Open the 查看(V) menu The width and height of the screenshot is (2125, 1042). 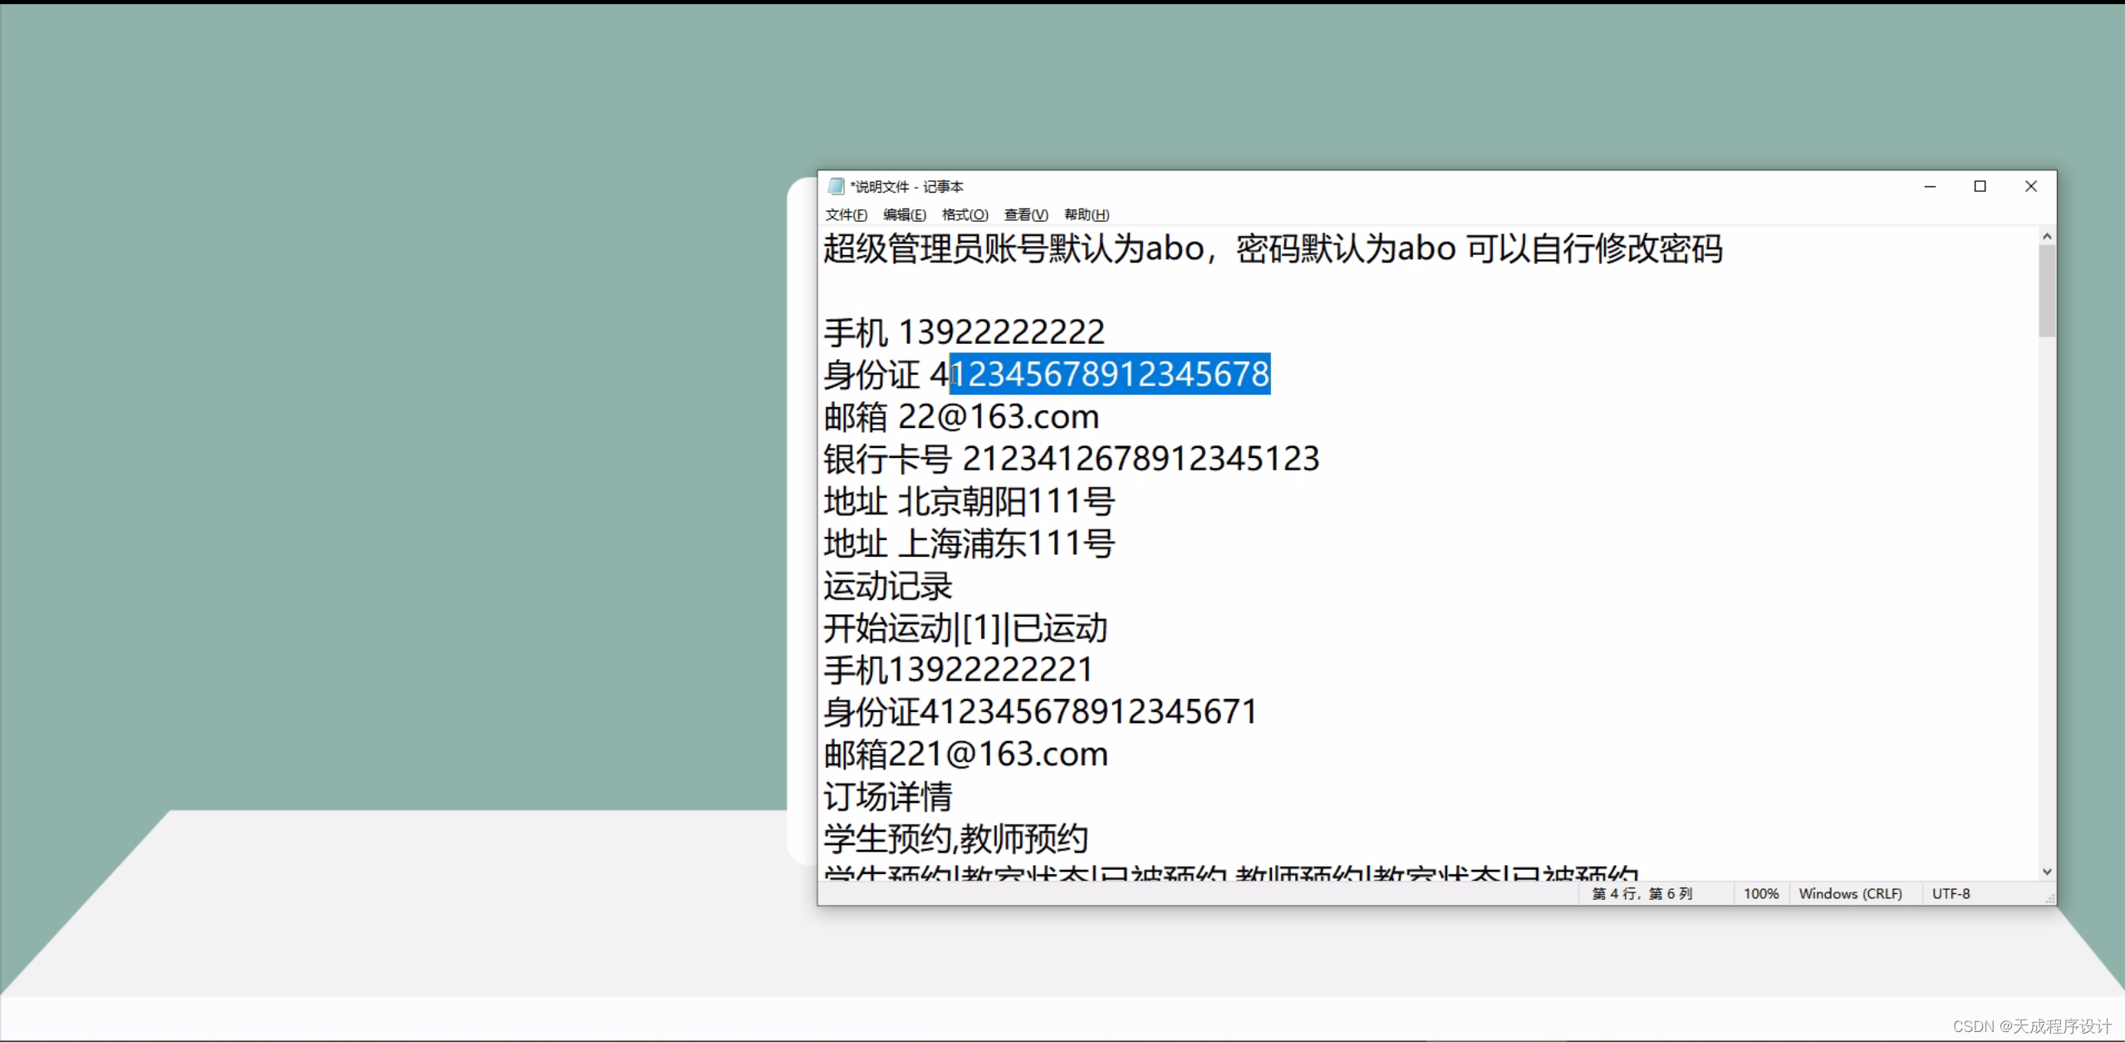click(x=1025, y=214)
